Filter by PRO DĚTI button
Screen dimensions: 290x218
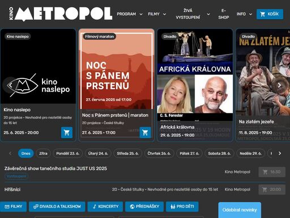(x=182, y=207)
